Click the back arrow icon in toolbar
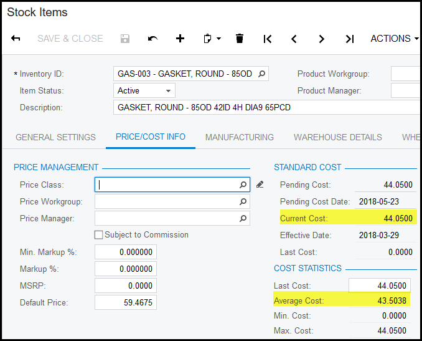 coord(16,39)
